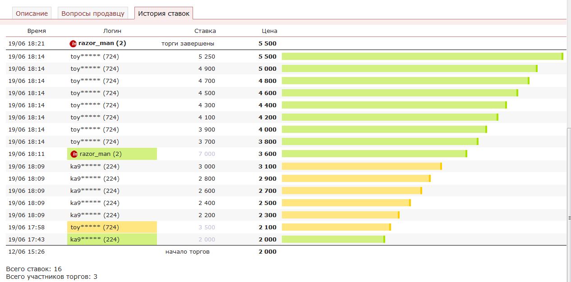Click the yellow-highlighted toy***** login at 17:58

tap(94, 227)
